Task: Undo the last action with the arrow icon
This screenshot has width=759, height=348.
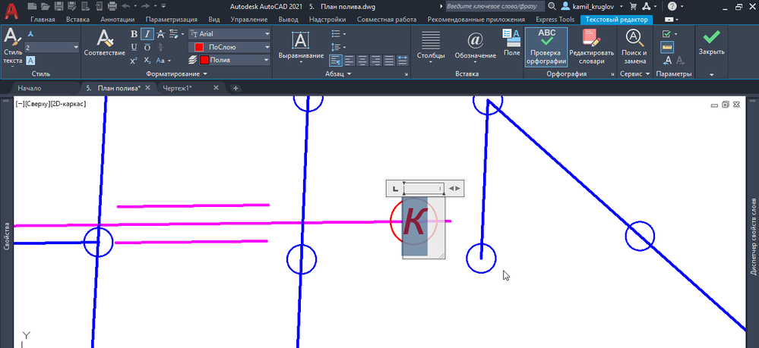Action: click(x=126, y=6)
